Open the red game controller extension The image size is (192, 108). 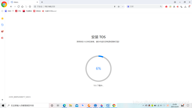(x=166, y=7)
